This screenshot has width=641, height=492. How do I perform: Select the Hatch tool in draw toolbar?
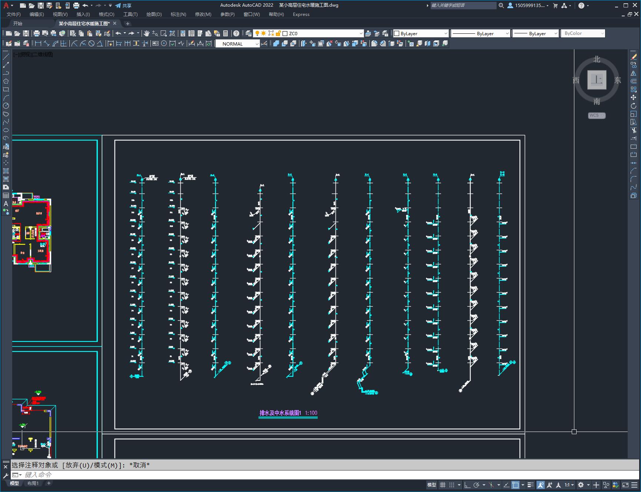[6, 171]
